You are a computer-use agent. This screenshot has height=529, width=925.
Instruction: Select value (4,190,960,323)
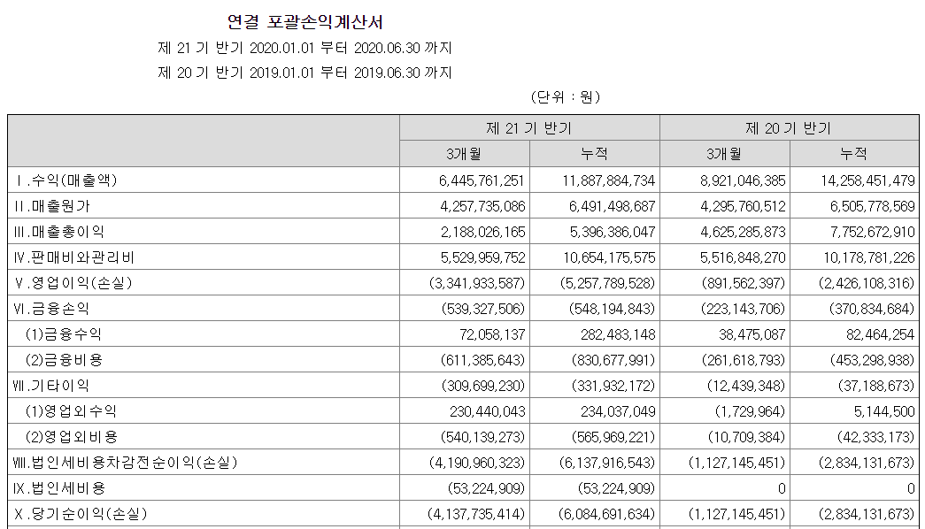476,463
